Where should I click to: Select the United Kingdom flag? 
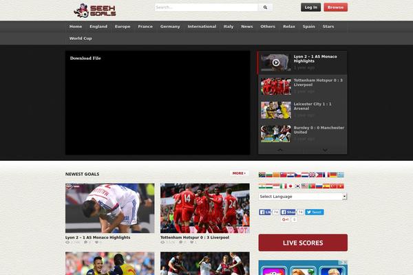point(312,175)
